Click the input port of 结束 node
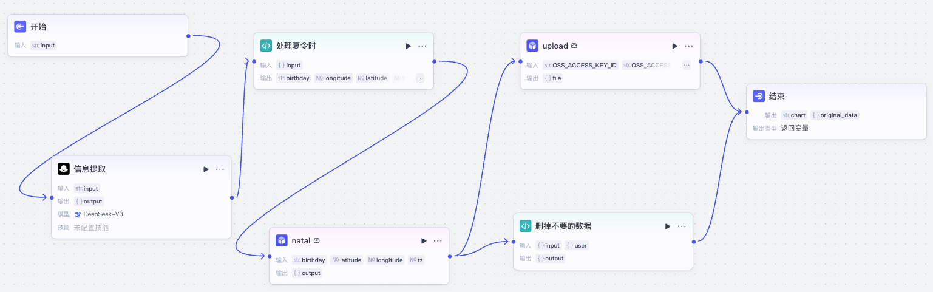The image size is (933, 292). [746, 112]
